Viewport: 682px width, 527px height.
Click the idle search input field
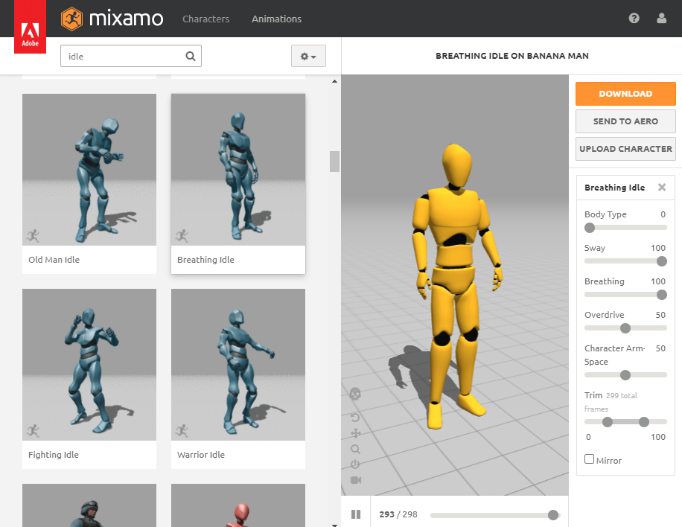pos(131,56)
